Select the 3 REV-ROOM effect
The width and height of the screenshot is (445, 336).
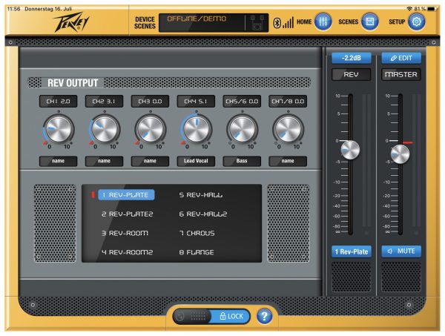coord(125,233)
